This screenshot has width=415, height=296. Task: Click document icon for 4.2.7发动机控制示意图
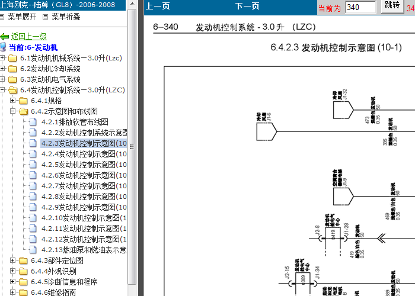click(x=33, y=186)
